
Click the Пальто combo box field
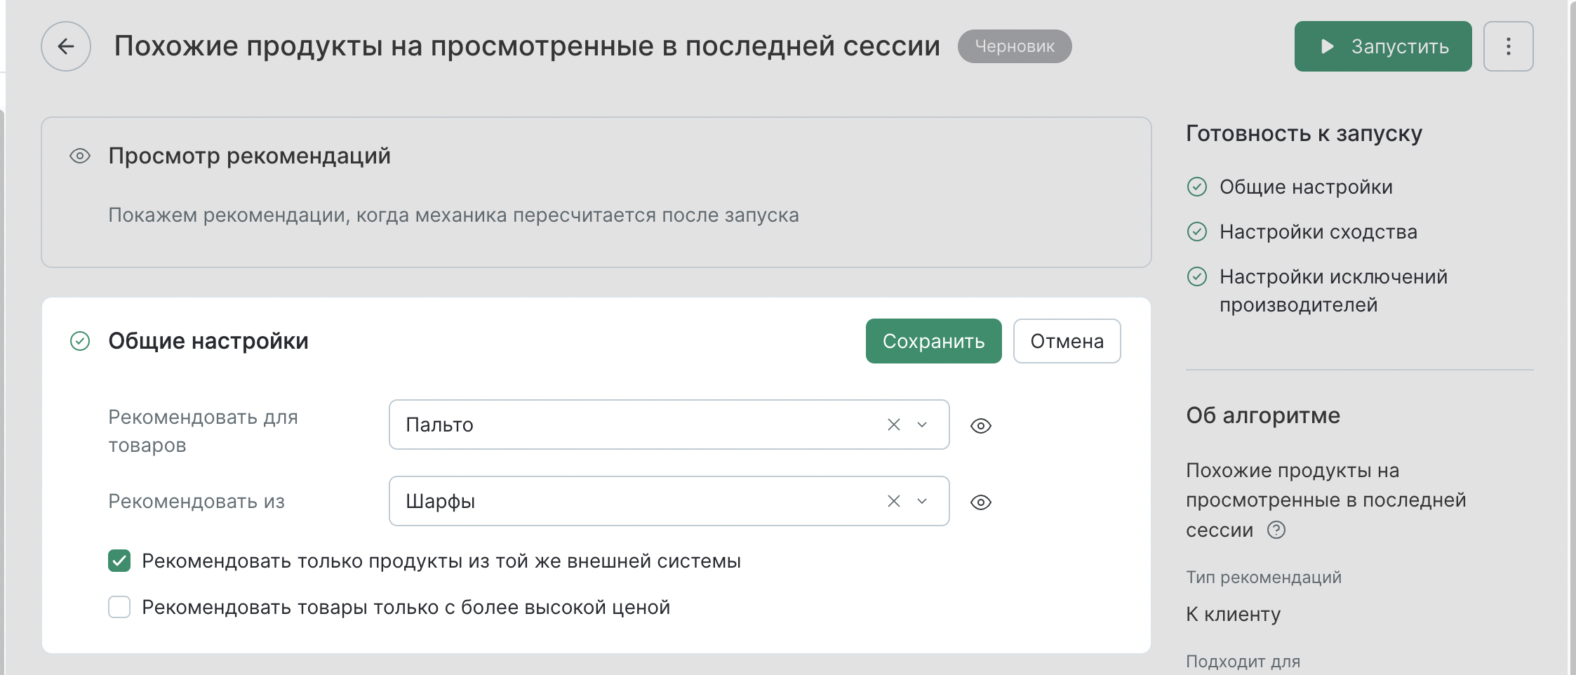point(669,425)
